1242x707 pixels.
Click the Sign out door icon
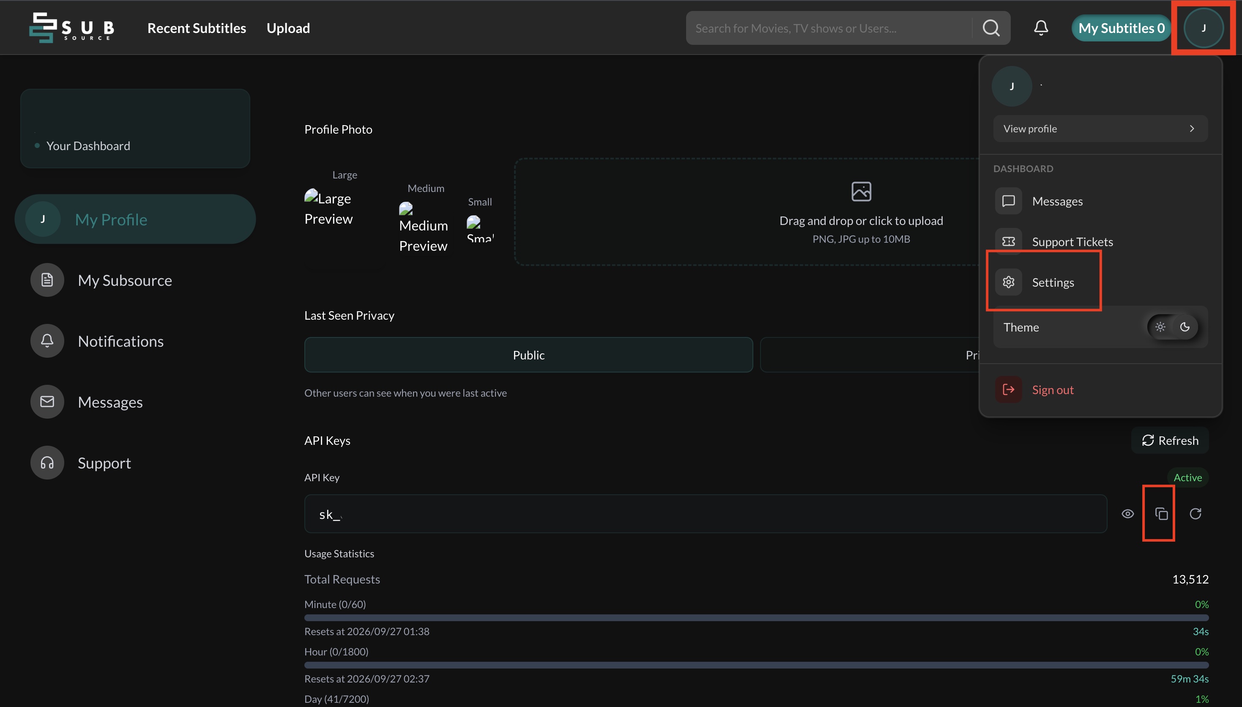[1008, 389]
